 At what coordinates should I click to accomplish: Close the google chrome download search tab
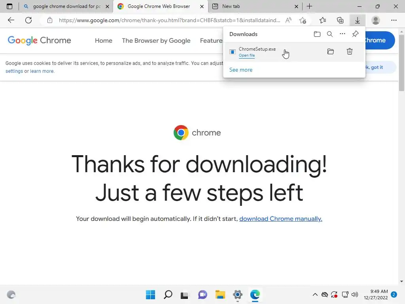108,6
